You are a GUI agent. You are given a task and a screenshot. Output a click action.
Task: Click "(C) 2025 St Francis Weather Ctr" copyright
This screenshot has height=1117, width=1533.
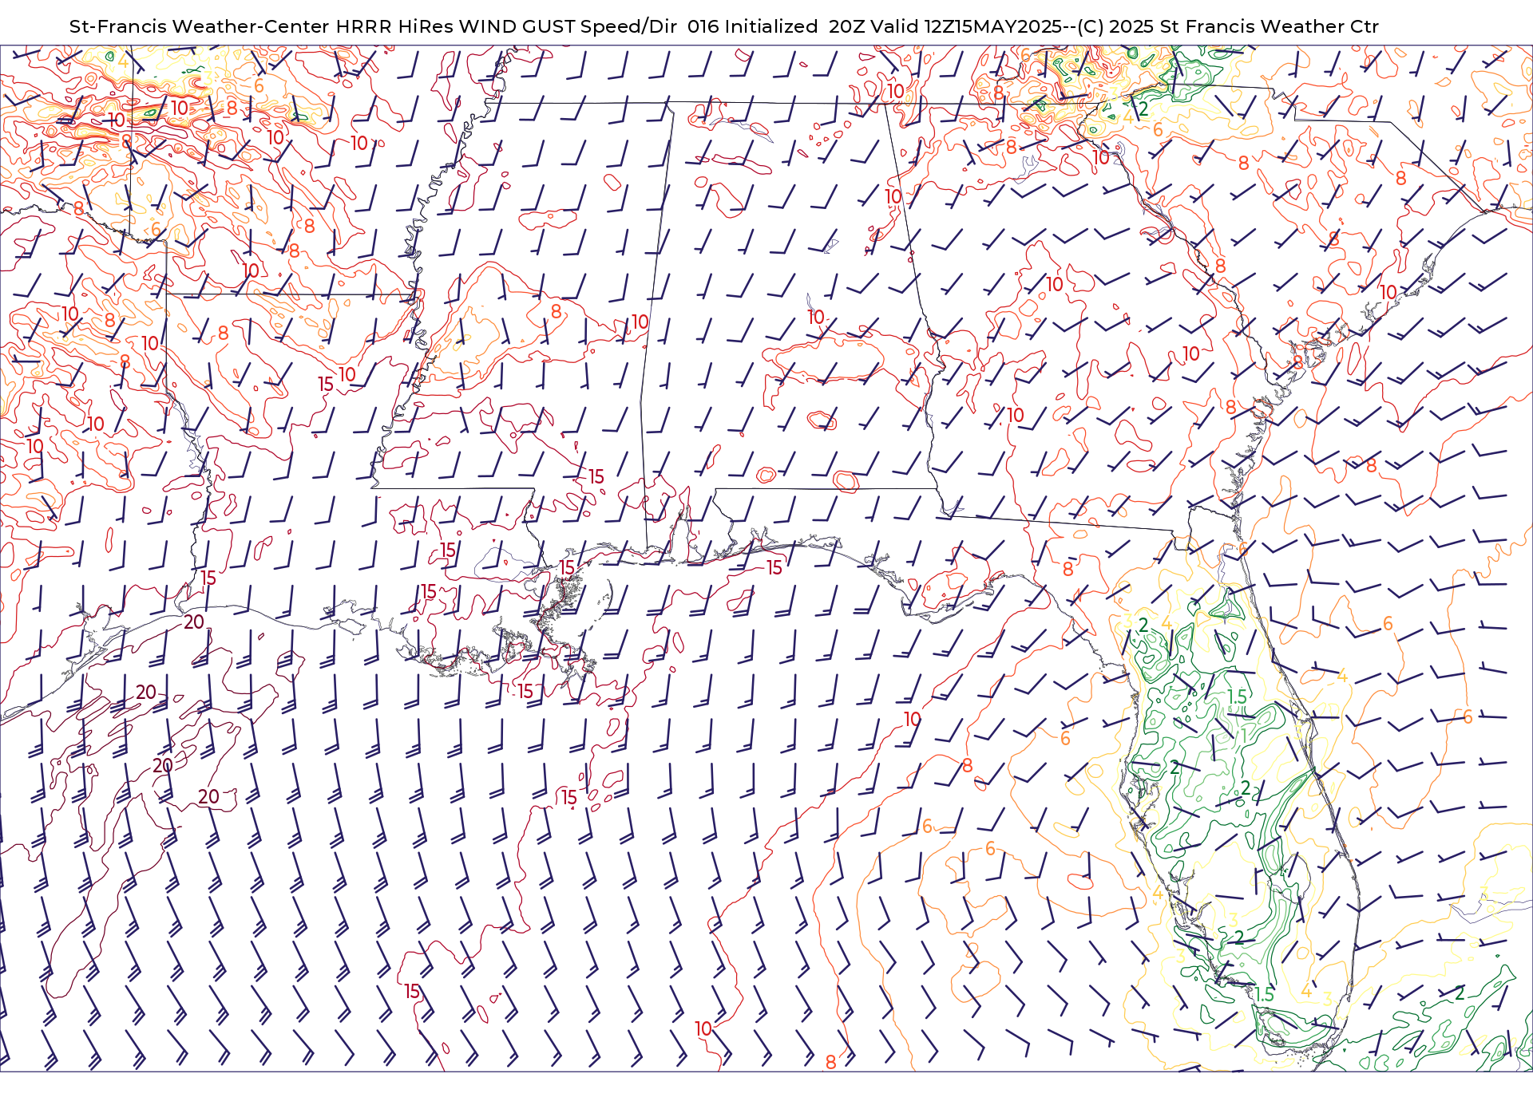coord(1228,26)
